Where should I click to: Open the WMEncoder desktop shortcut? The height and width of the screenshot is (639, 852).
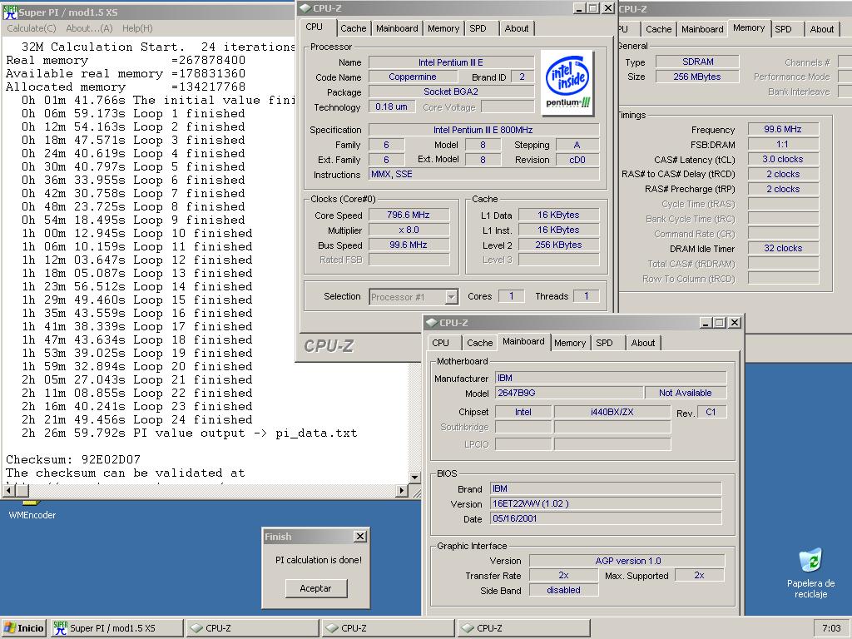(x=32, y=510)
